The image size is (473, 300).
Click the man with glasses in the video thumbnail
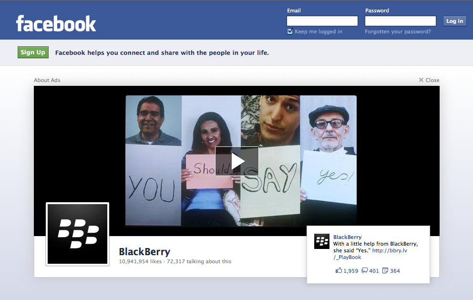328,129
